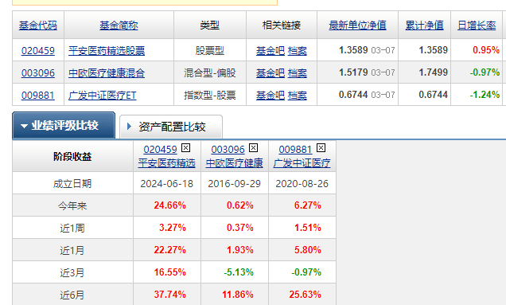506x305 pixels.
Task: Select three-month value -5.13%
Action: coord(239,272)
